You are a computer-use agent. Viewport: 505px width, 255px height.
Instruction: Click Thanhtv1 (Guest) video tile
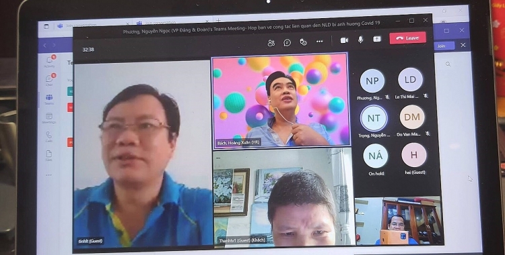click(x=283, y=198)
